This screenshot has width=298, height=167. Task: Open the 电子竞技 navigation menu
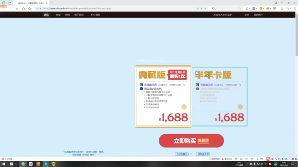(x=79, y=15)
